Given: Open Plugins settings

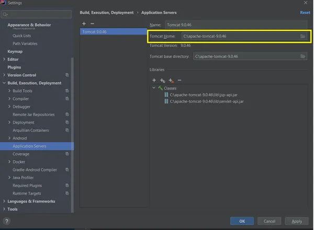Looking at the screenshot, I should click(14, 67).
